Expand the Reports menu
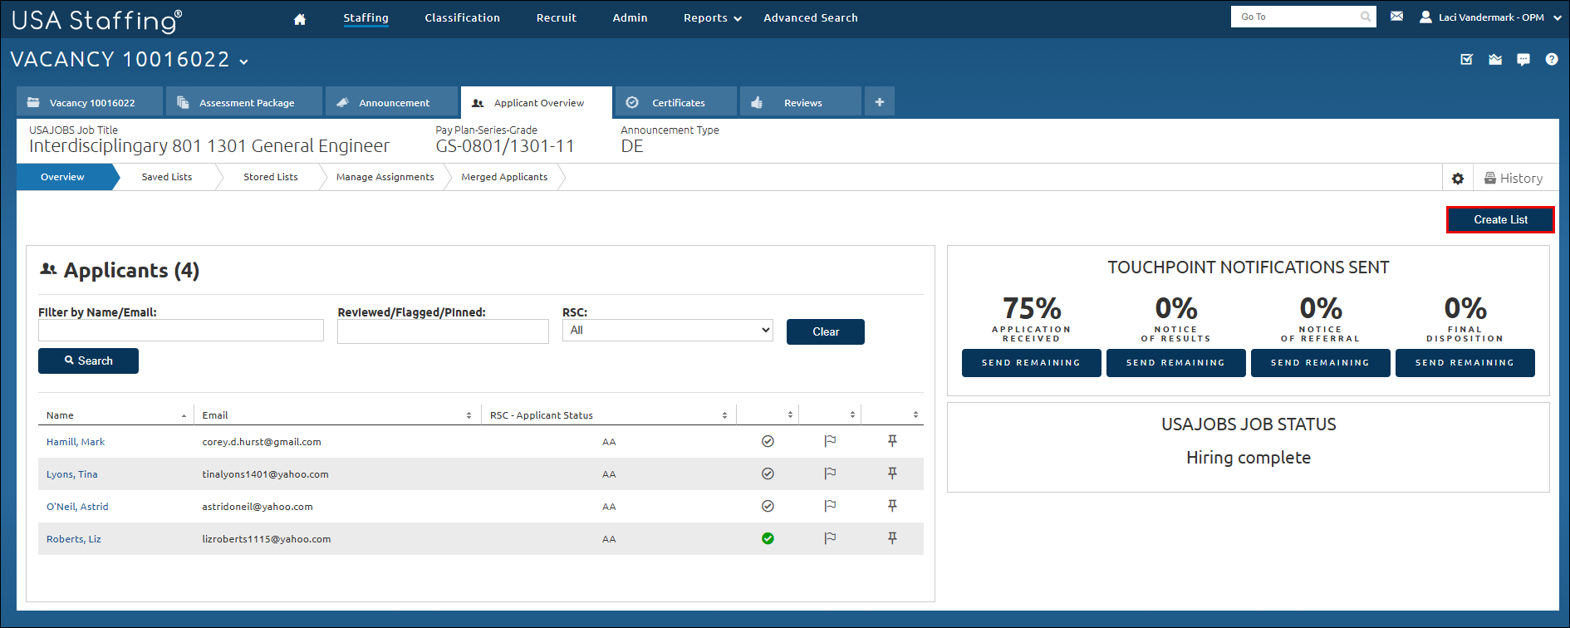Image resolution: width=1570 pixels, height=628 pixels. pyautogui.click(x=713, y=18)
